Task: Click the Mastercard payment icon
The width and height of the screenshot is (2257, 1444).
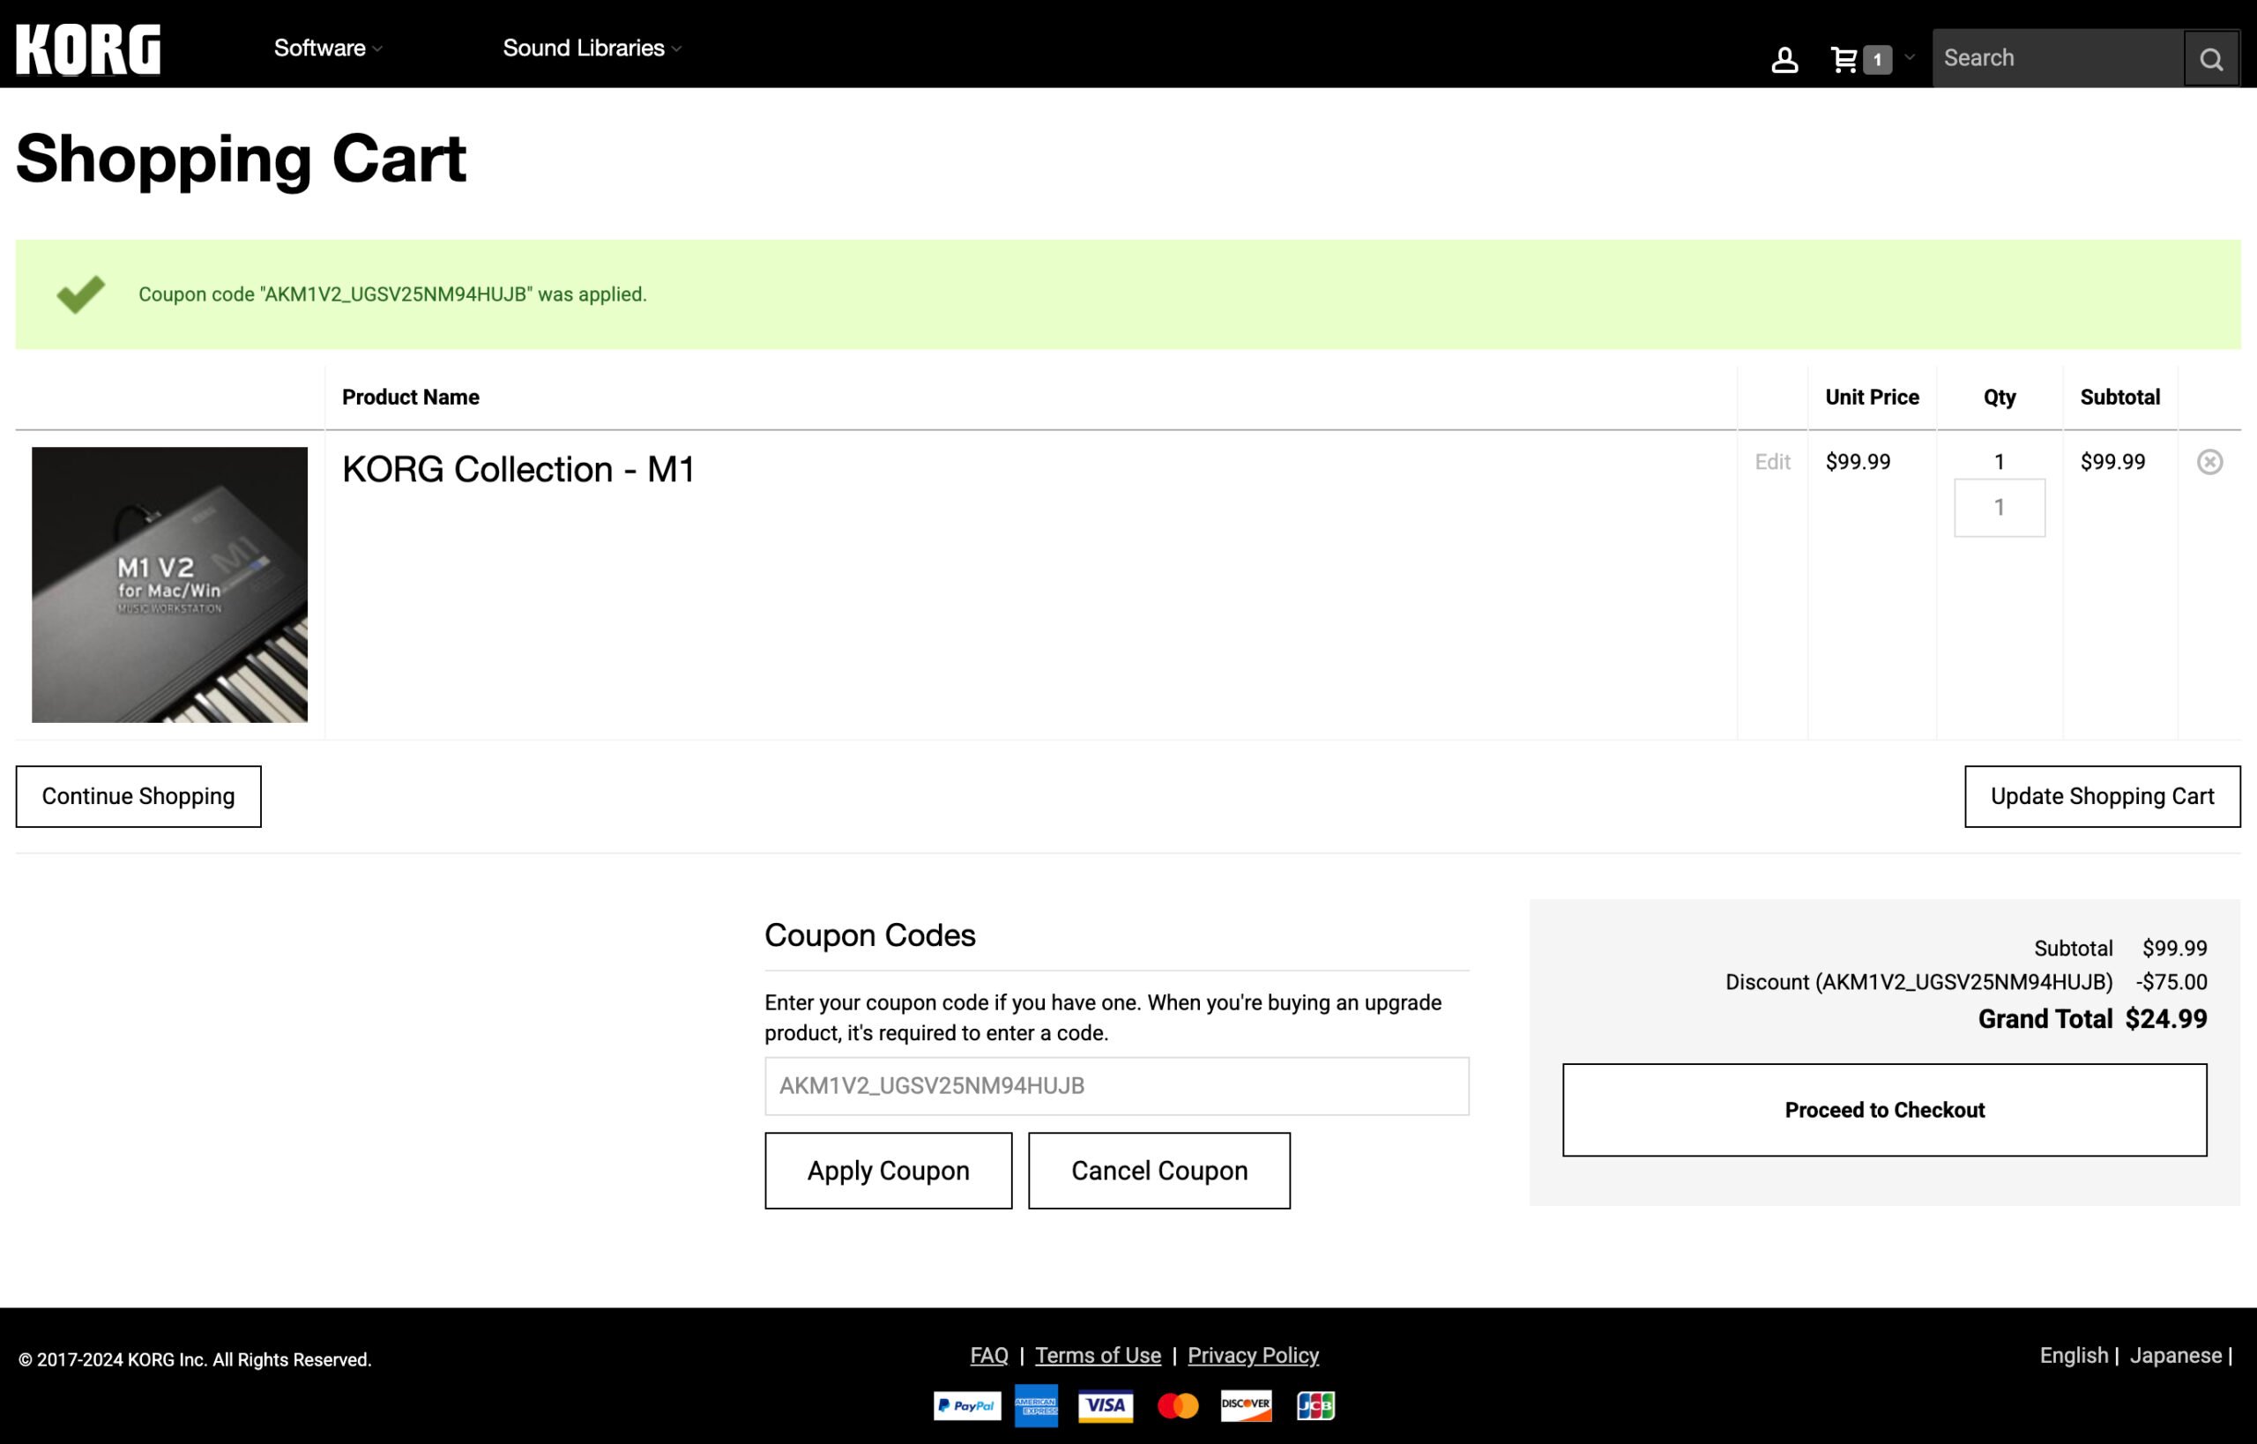Action: tap(1178, 1405)
